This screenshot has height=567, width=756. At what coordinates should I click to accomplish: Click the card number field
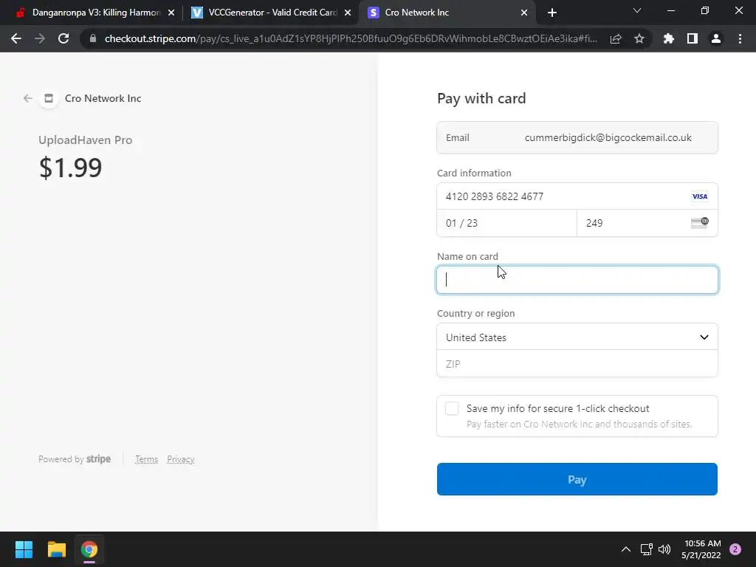tap(577, 196)
